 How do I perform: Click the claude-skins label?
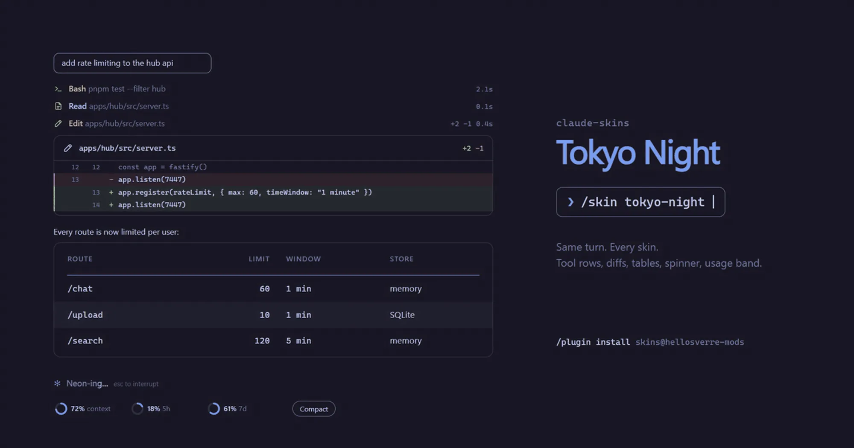pyautogui.click(x=592, y=123)
